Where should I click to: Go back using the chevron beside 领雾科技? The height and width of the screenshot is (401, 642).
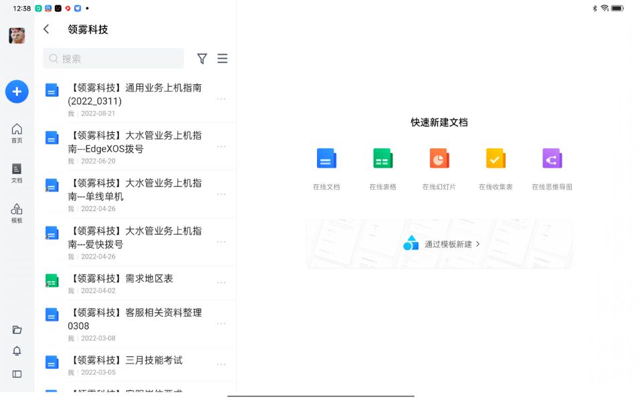[x=45, y=29]
